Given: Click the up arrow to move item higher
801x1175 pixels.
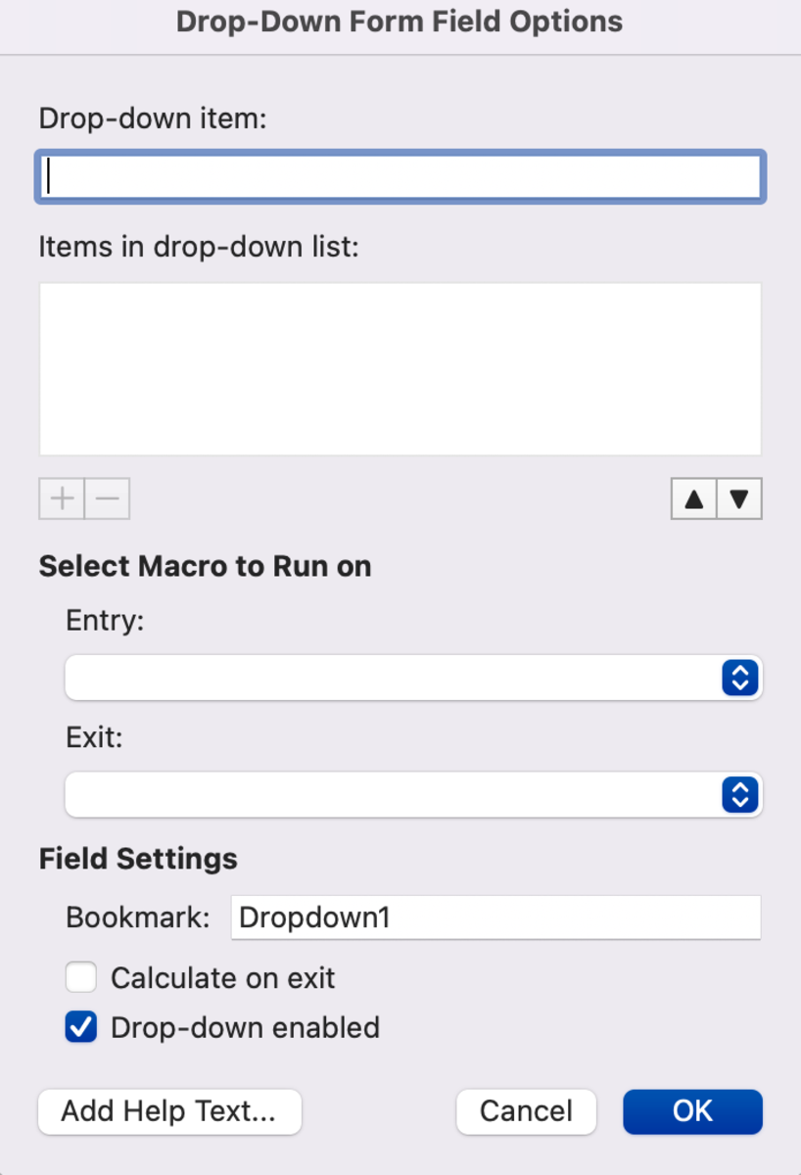Looking at the screenshot, I should pos(693,498).
